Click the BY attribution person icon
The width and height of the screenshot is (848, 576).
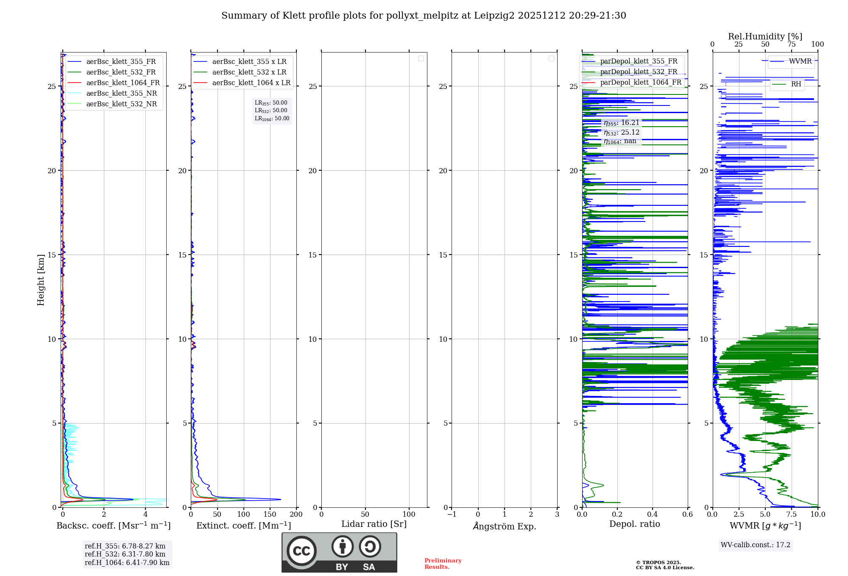pyautogui.click(x=342, y=546)
